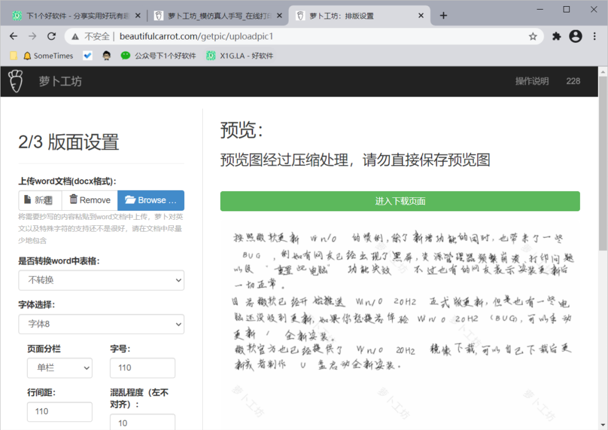Open the 操作说明 navbar link
The width and height of the screenshot is (608, 430).
point(531,81)
